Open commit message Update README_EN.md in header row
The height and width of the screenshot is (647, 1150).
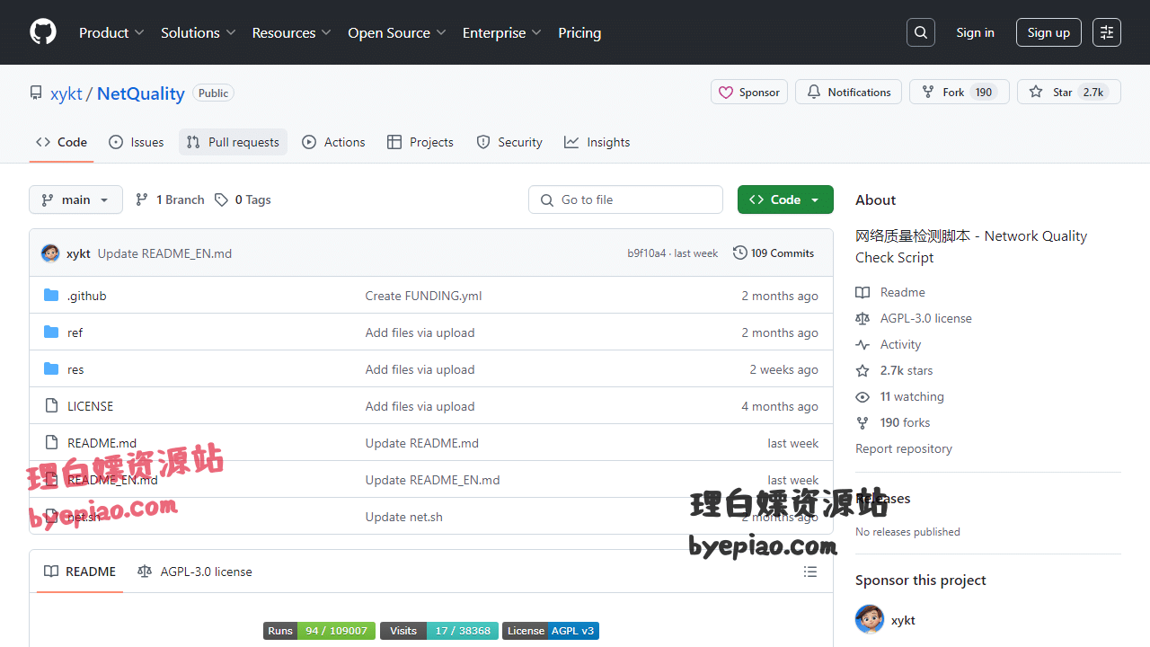click(164, 253)
